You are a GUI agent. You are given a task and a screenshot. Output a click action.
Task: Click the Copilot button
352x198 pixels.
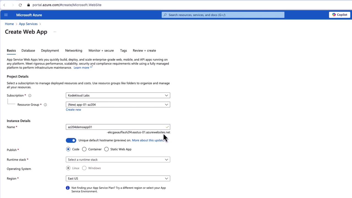click(340, 15)
